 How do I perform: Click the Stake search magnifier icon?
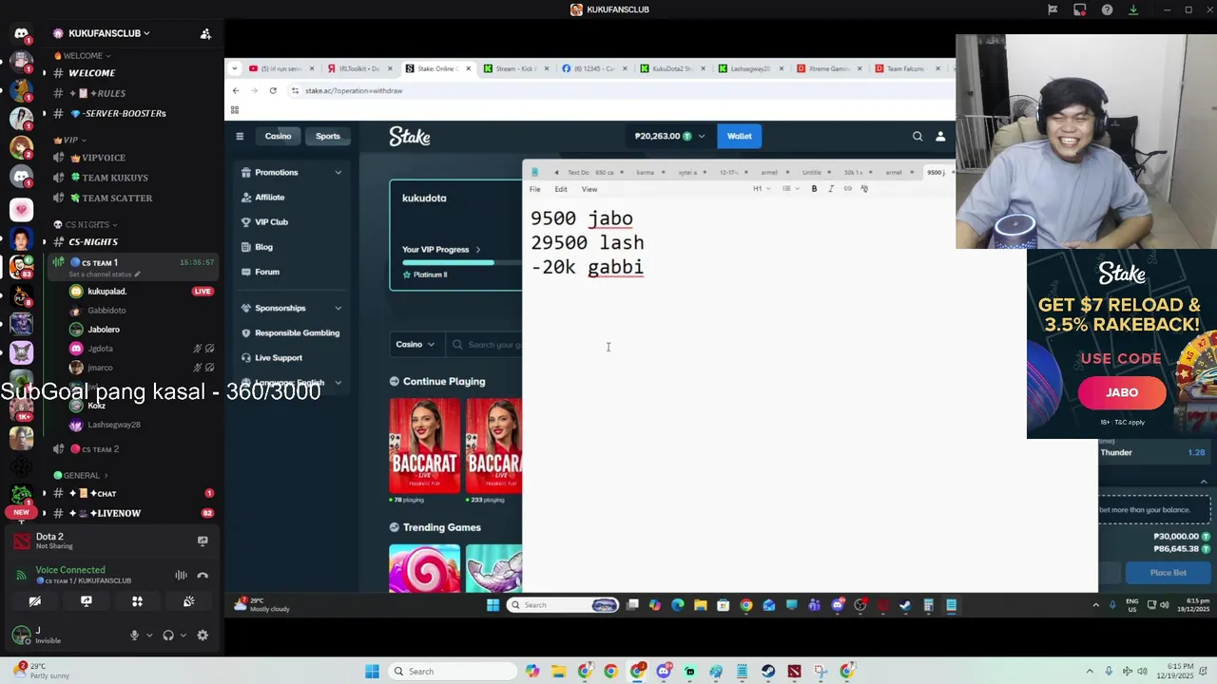click(x=918, y=136)
